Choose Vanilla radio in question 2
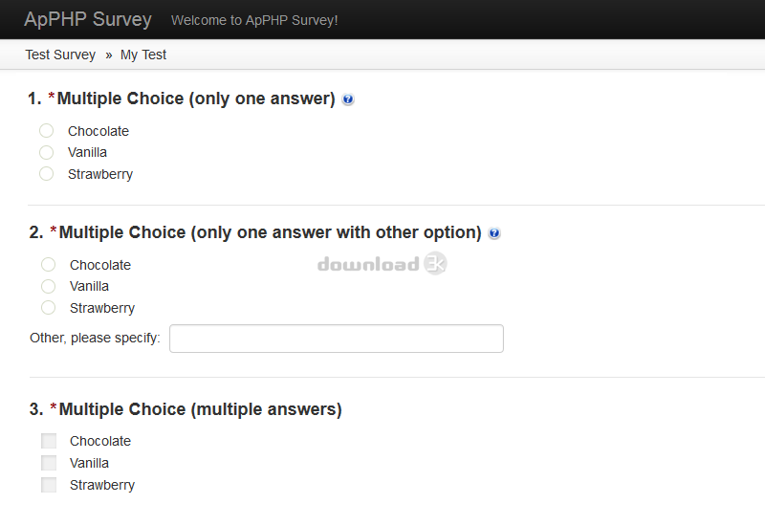The width and height of the screenshot is (765, 526). coord(49,286)
